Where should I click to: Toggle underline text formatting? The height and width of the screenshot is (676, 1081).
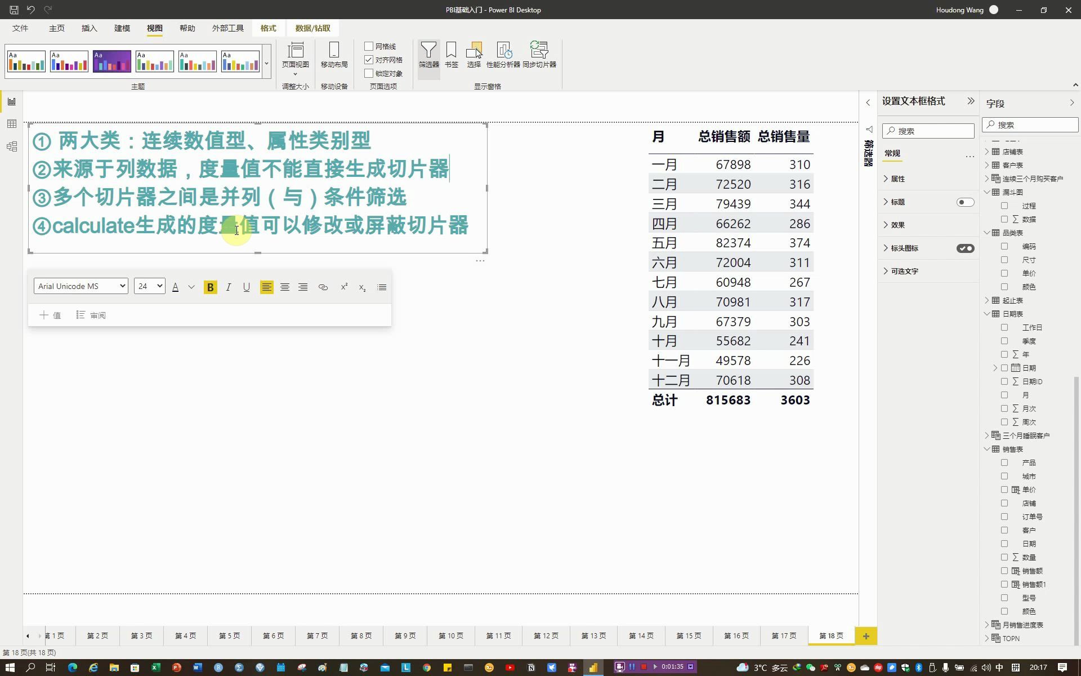(246, 287)
